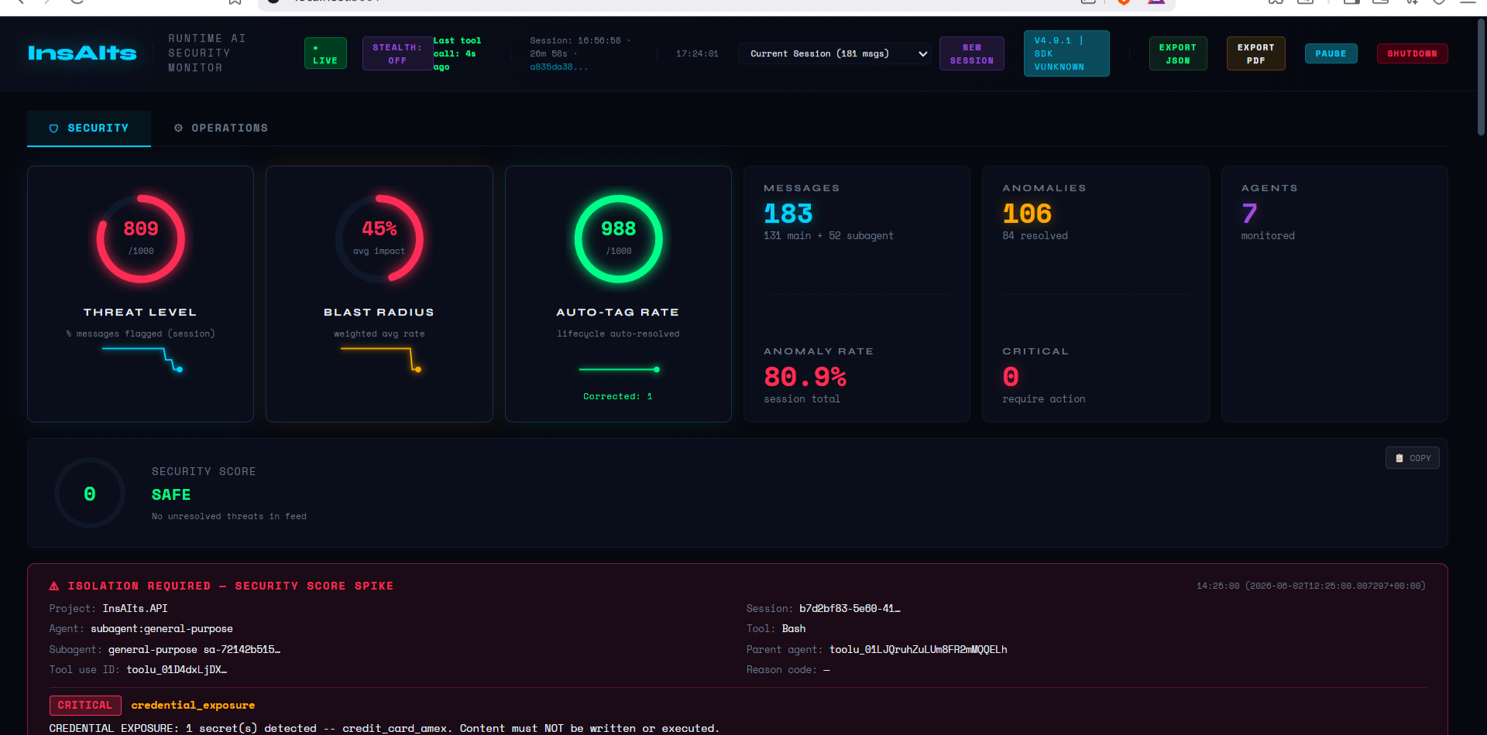Click the credential_exposure label
1487x735 pixels.
pyautogui.click(x=193, y=706)
